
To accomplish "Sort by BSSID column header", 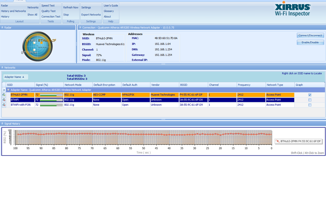I will click(x=194, y=85).
